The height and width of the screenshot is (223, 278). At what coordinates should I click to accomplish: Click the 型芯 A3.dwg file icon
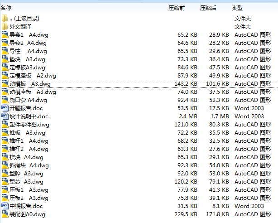(x=5, y=182)
